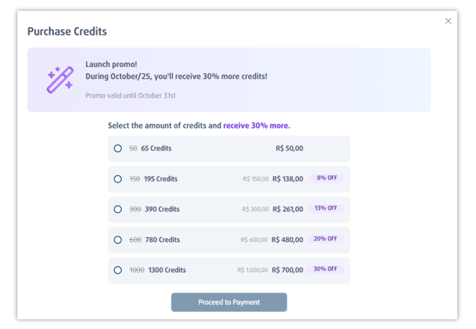Pick the 780 Credits radio option
Image resolution: width=476 pixels, height=329 pixels.
pyautogui.click(x=118, y=240)
